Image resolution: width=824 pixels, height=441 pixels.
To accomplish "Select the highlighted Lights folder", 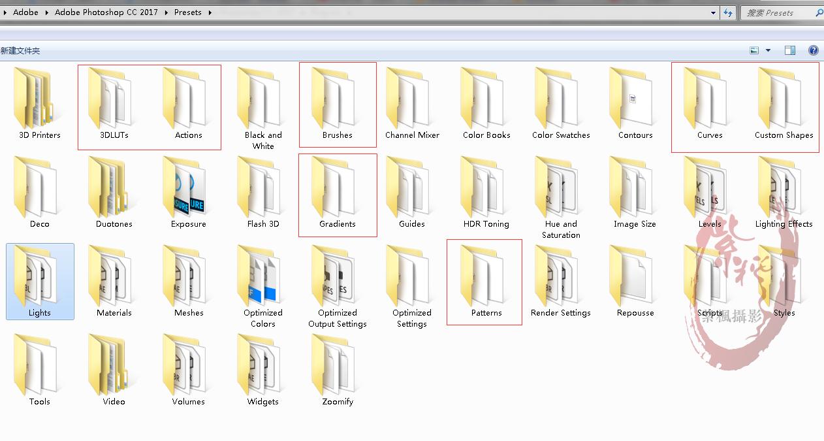I will pos(40,281).
